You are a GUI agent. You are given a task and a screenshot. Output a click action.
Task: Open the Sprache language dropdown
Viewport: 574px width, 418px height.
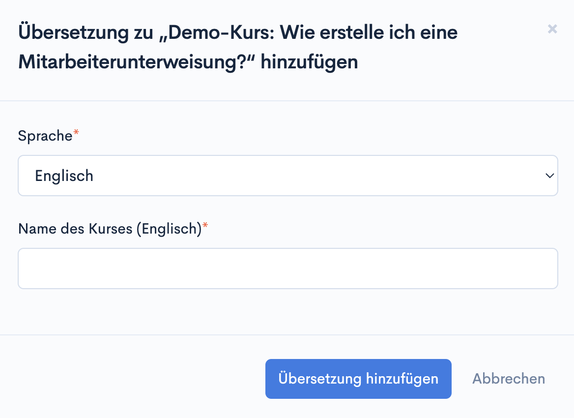click(287, 176)
